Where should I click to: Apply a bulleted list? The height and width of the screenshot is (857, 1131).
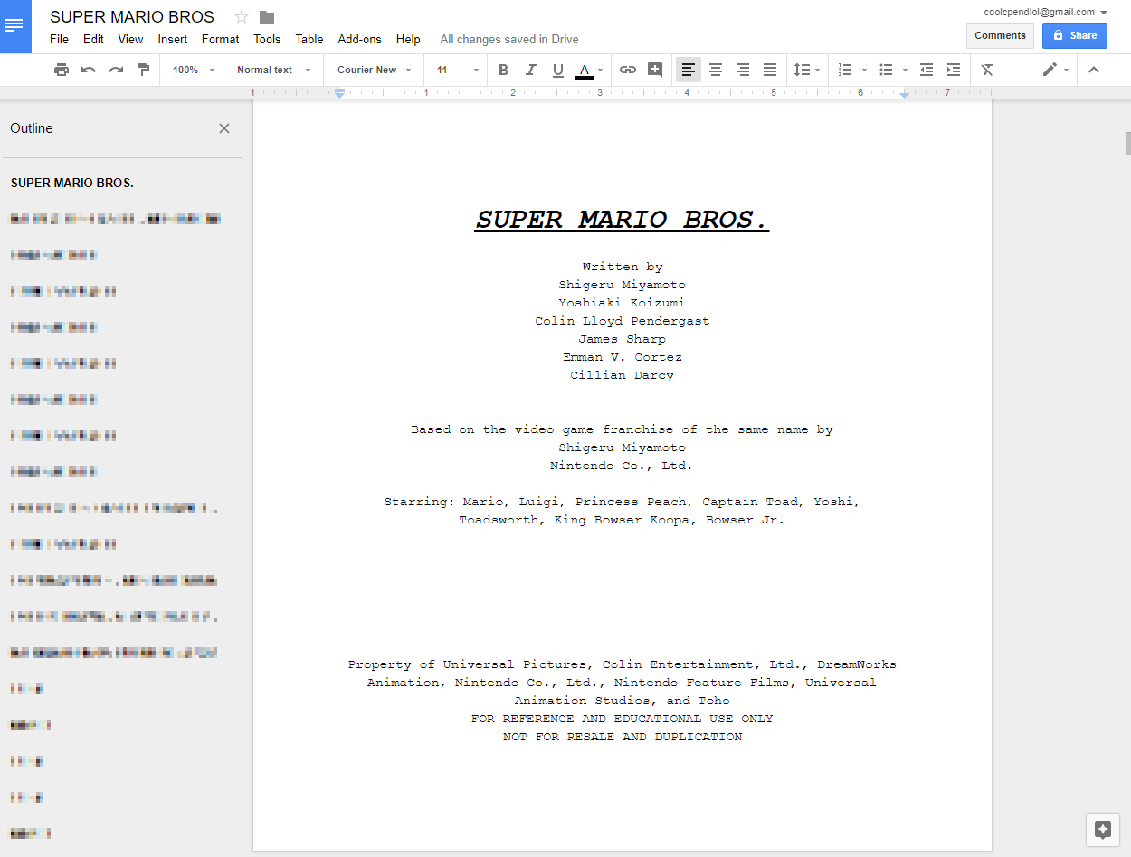[887, 70]
